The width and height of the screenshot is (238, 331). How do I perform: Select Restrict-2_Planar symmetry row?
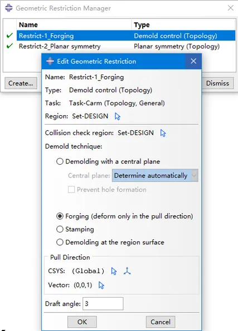(x=126, y=46)
